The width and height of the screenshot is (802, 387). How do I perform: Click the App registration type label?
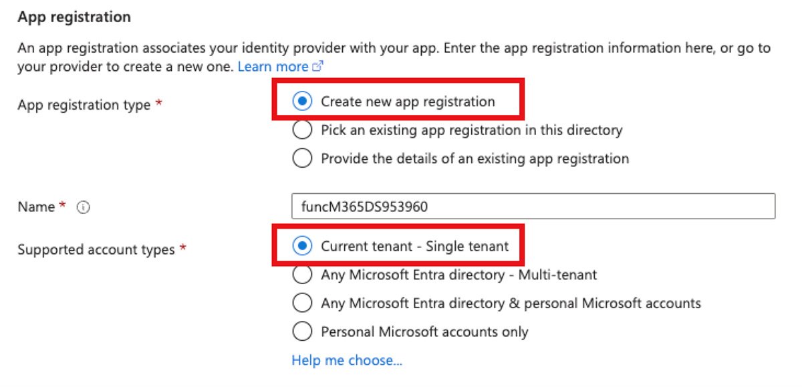tap(84, 105)
